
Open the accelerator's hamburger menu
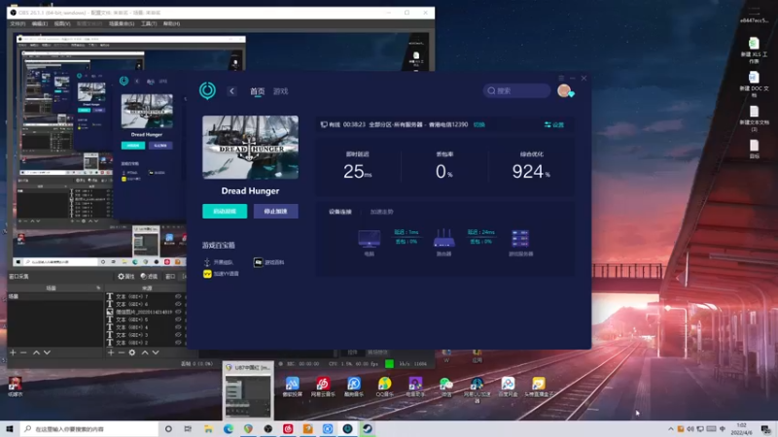[x=561, y=79]
